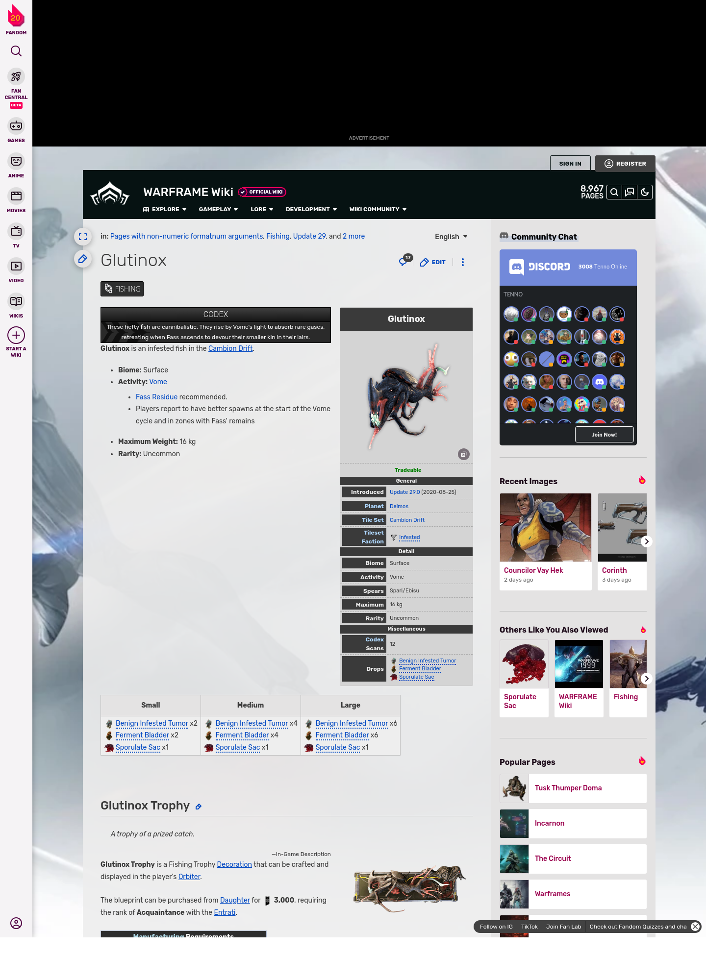The height and width of the screenshot is (980, 706).
Task: Open the Decoration link
Action: 234,864
